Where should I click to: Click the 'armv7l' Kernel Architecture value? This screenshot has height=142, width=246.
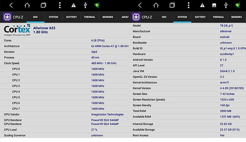coord(224,82)
